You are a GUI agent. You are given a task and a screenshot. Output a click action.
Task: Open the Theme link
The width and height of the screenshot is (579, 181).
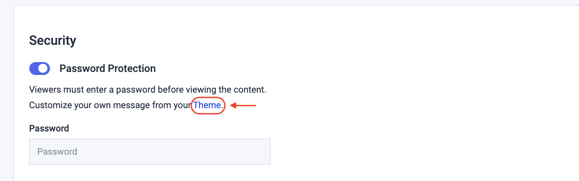coord(207,105)
